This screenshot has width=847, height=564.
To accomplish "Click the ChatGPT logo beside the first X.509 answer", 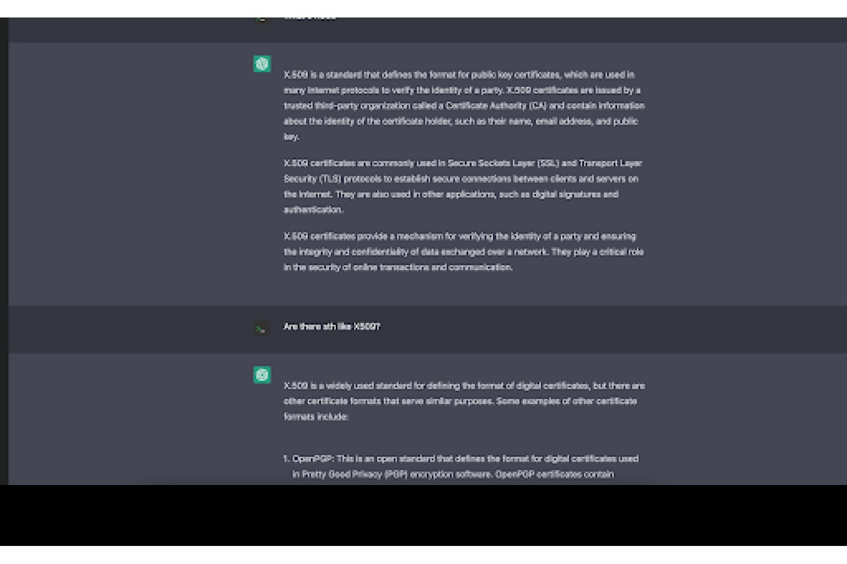I will (262, 64).
